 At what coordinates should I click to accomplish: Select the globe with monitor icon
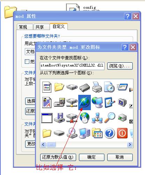[x=97, y=102]
